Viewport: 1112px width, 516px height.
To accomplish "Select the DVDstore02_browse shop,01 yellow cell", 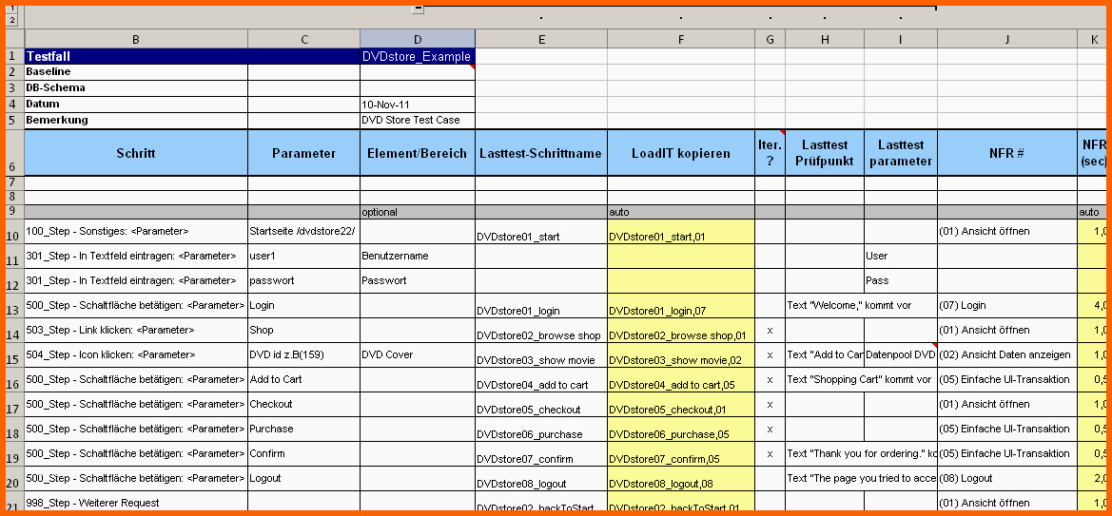I will point(681,331).
